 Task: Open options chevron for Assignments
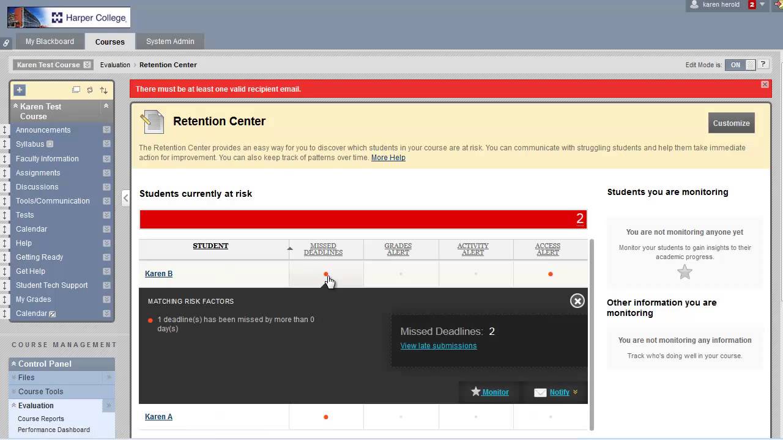(106, 173)
